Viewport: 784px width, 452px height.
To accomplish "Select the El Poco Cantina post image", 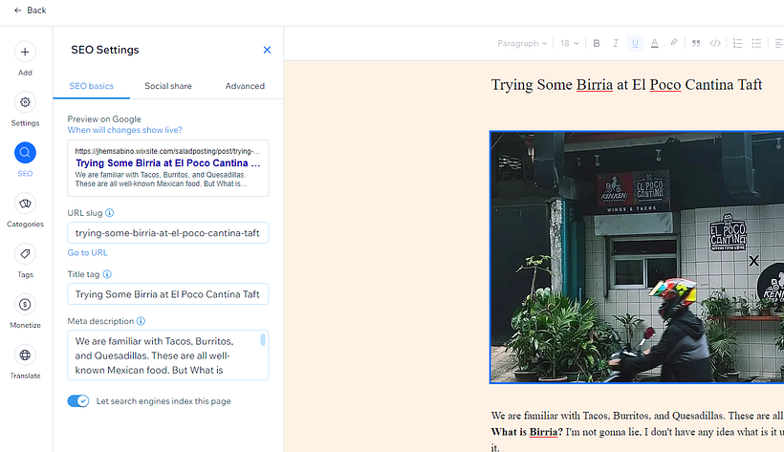I will [x=637, y=257].
